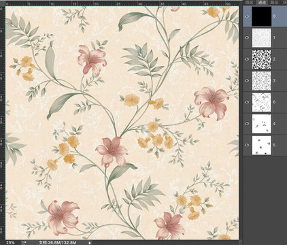Expand status bar options arrow

90,243
